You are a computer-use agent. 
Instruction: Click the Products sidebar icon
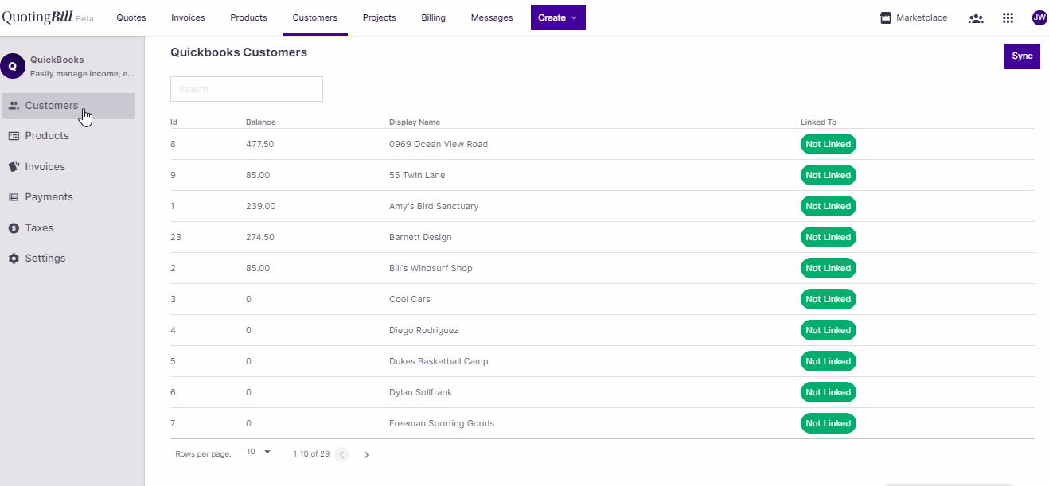pos(14,136)
